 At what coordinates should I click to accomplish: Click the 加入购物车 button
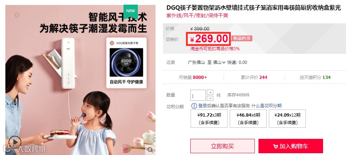(291, 146)
